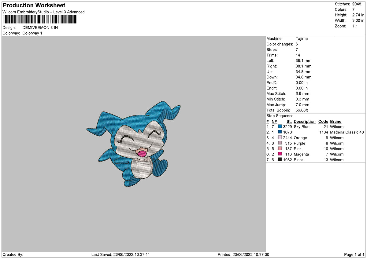Choose the Black thread color swatch
The image size is (367, 259).
coord(280,160)
